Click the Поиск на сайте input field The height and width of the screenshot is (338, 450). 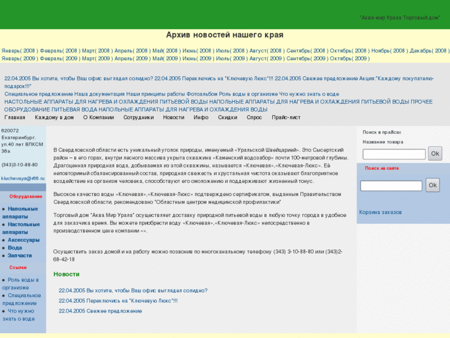point(391,185)
